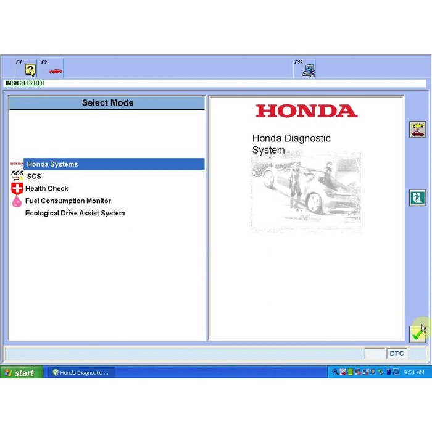Click Honda Diagnostic taskbar button

tap(81, 373)
